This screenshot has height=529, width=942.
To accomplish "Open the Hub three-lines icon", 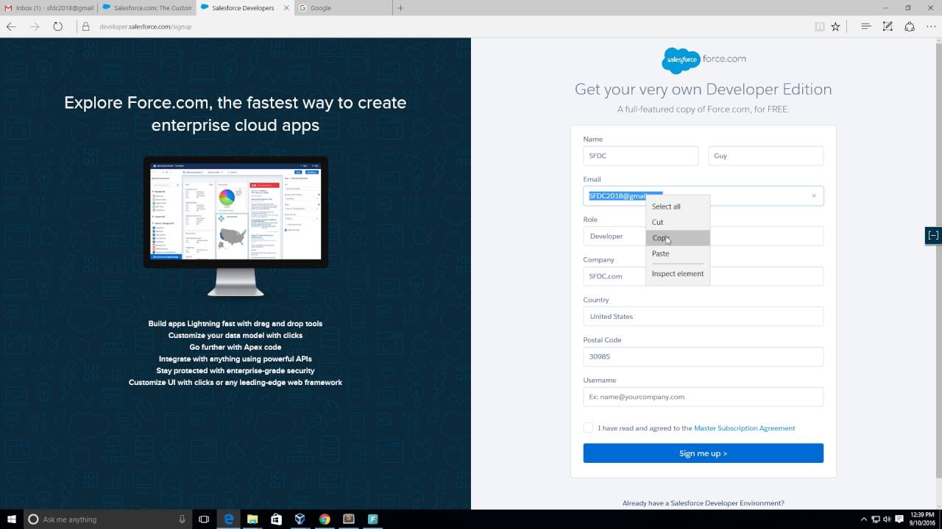I will tap(866, 26).
